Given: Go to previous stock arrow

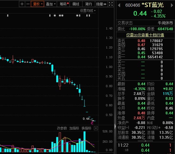Looking at the screenshot, I should [x=119, y=5].
